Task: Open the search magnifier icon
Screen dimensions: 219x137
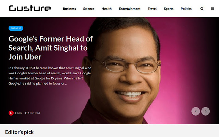Action: (202, 9)
